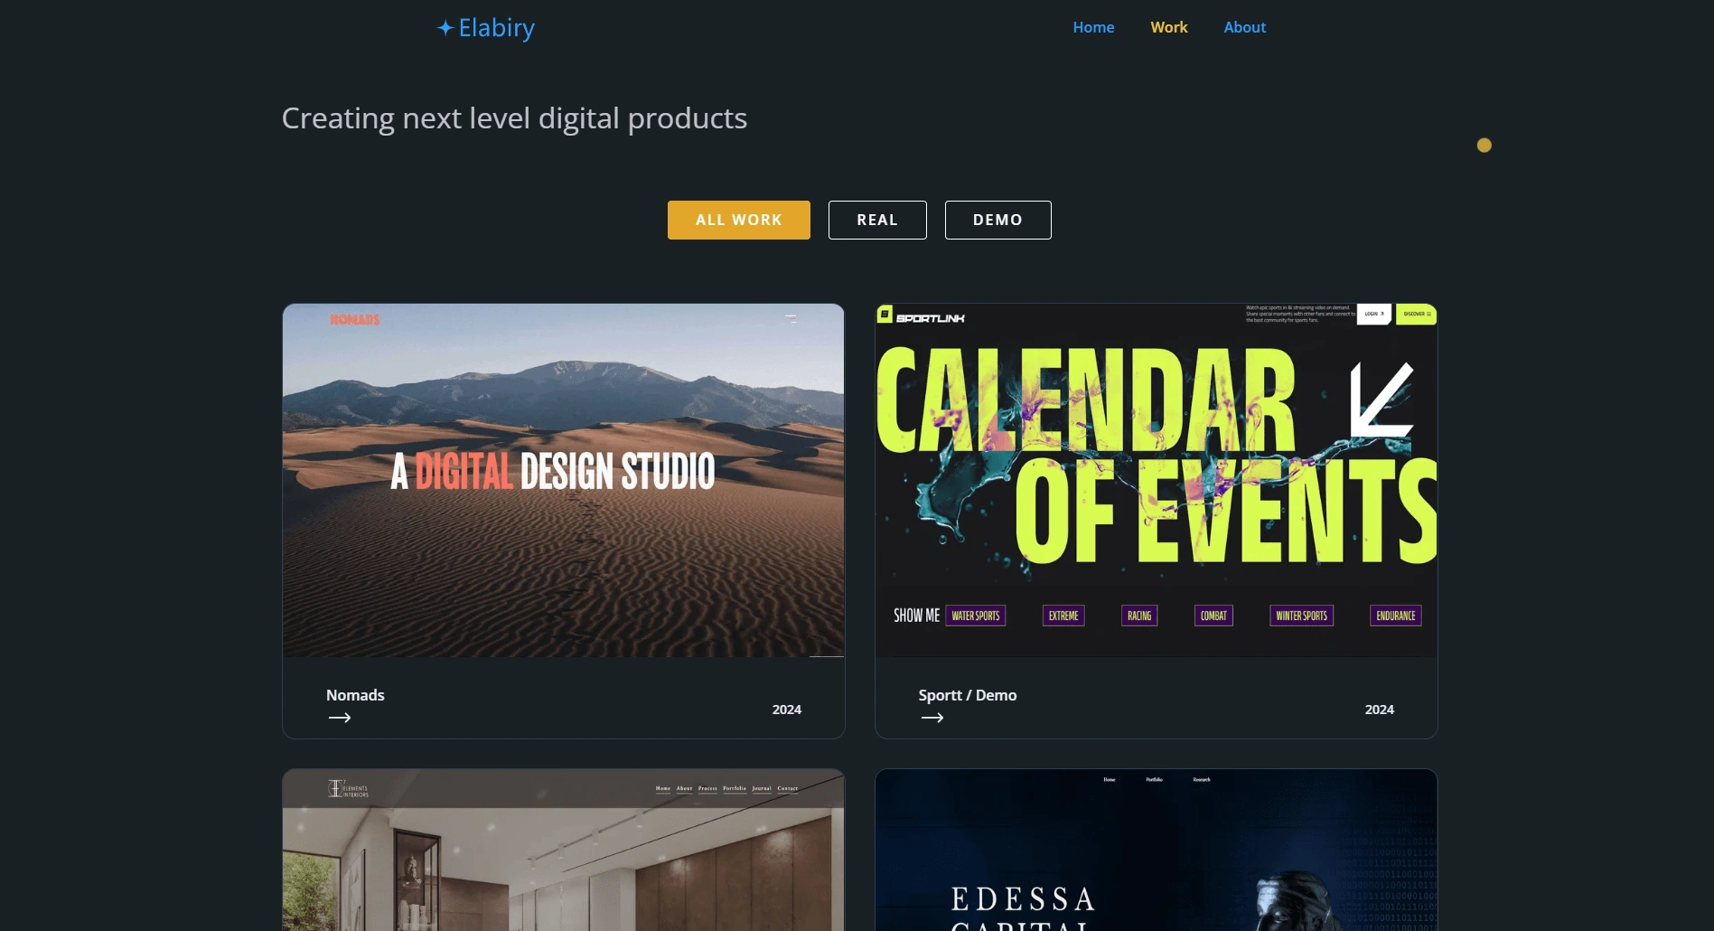1714x931 pixels.
Task: Select the Work nav link
Action: click(x=1169, y=27)
